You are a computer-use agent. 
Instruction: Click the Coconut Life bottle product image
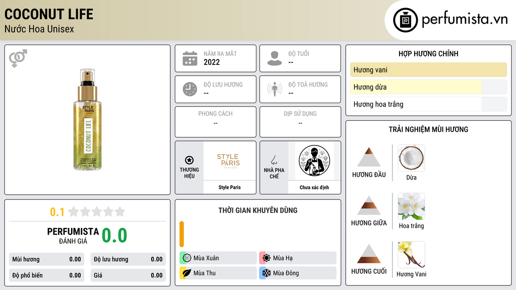click(88, 120)
